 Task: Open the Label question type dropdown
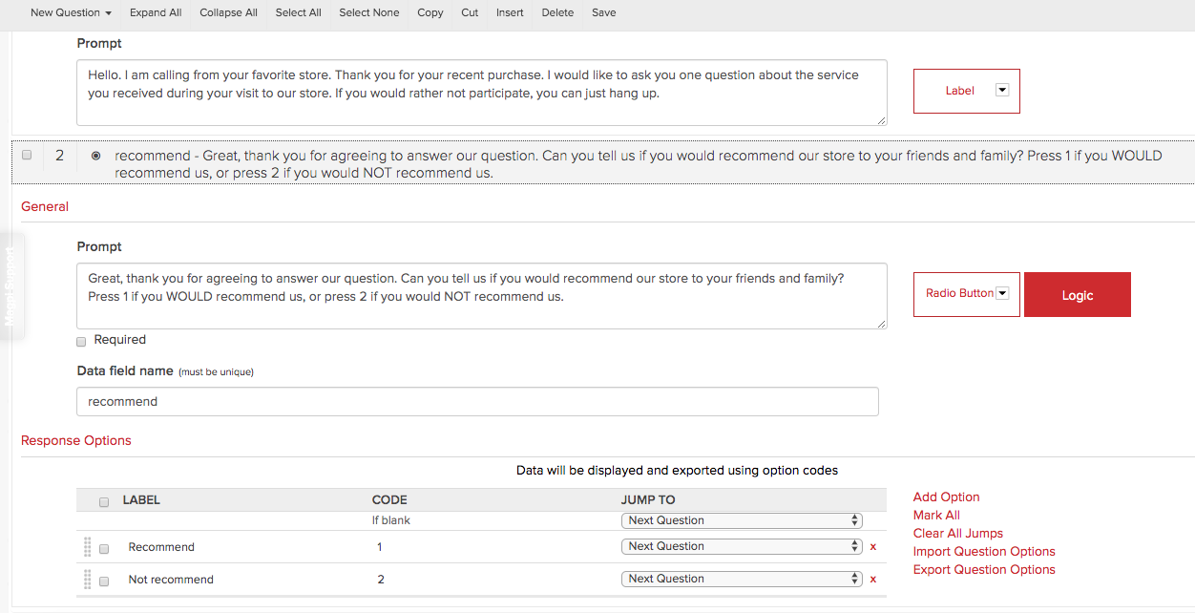(x=1001, y=90)
